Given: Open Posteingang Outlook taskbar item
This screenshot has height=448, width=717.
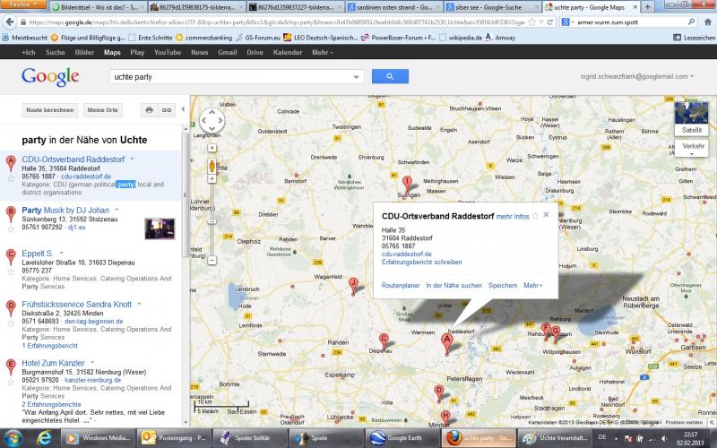Looking at the screenshot, I should tap(174, 438).
